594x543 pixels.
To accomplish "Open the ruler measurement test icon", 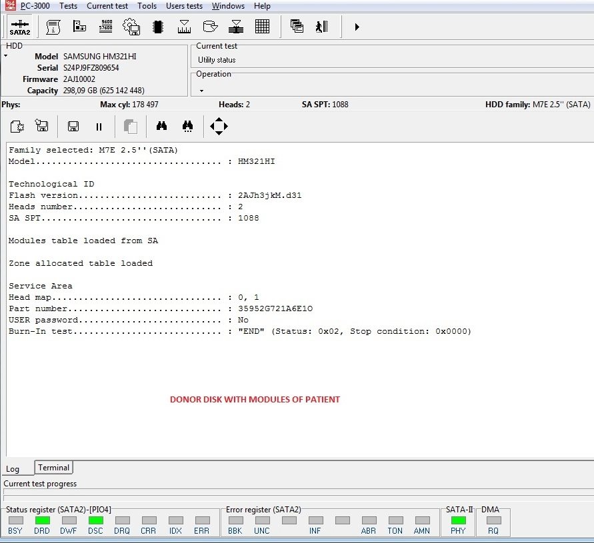I will [x=184, y=27].
